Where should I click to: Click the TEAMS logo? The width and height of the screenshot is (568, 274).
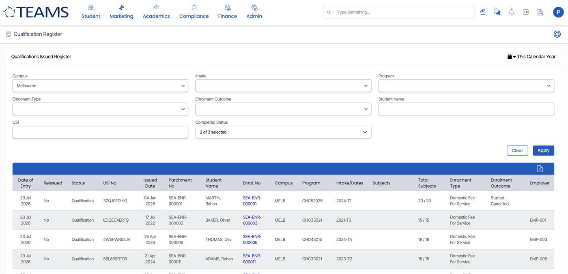click(36, 12)
